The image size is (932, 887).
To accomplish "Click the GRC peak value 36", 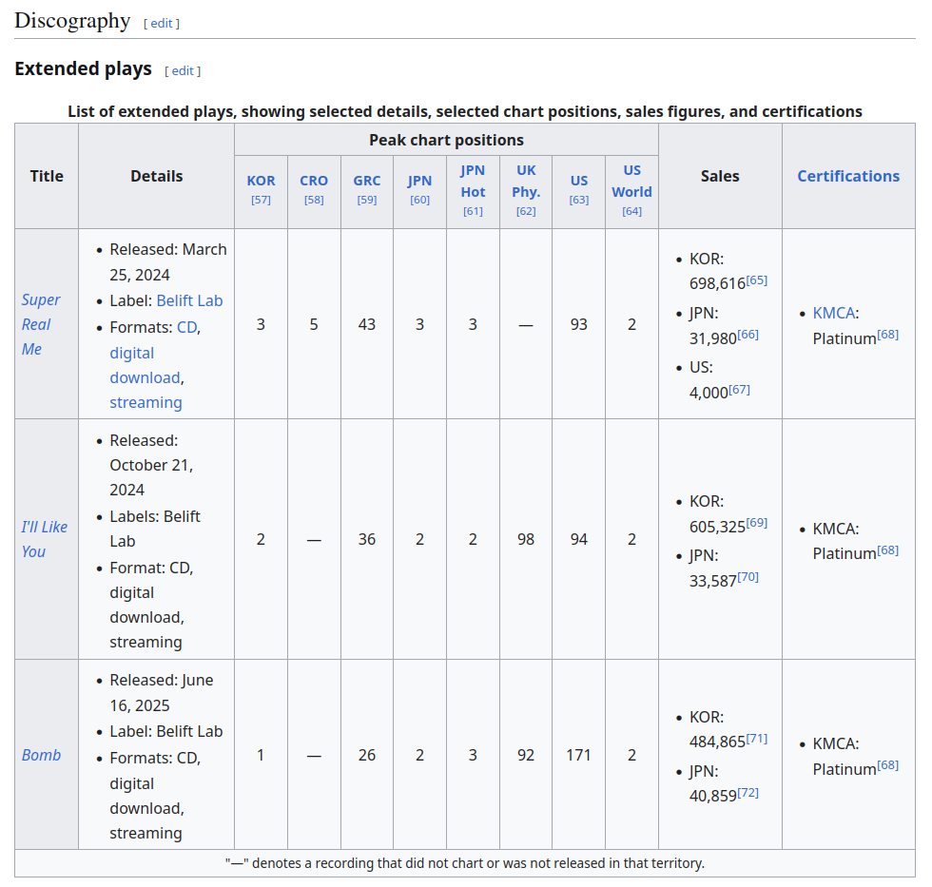I will (x=367, y=539).
